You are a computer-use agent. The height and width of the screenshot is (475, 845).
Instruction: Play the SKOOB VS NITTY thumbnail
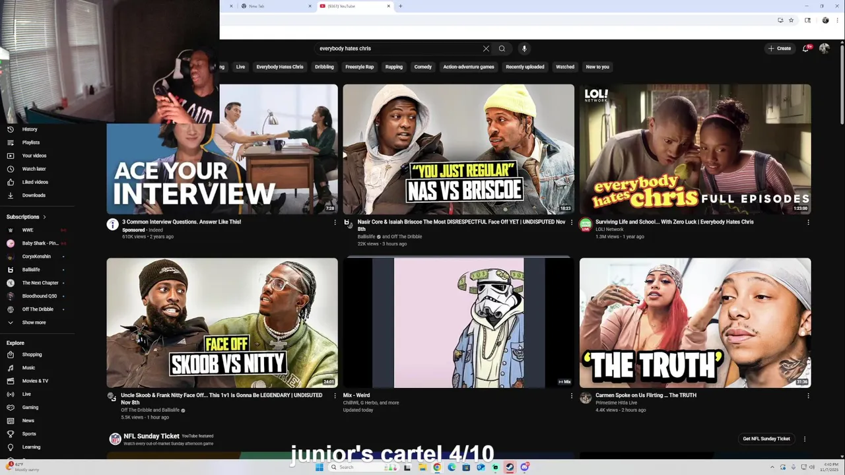(222, 323)
